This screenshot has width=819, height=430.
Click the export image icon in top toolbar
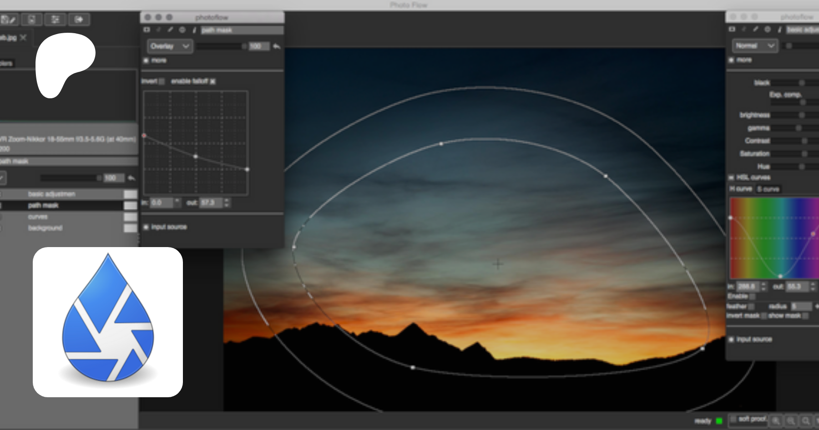coord(79,20)
